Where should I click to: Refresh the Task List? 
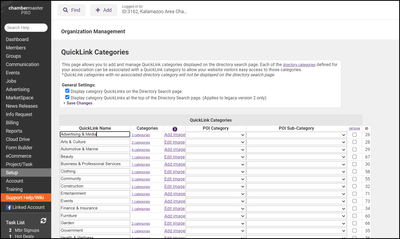[43, 221]
